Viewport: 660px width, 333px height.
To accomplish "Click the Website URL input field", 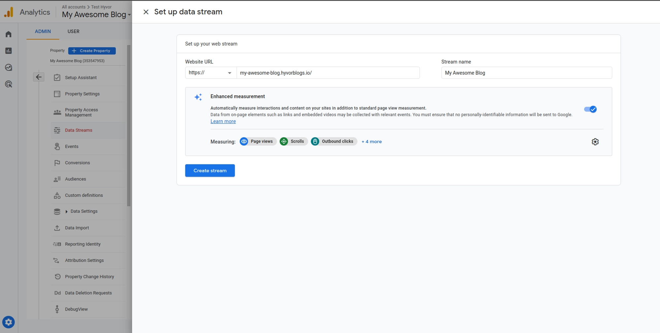I will [328, 73].
